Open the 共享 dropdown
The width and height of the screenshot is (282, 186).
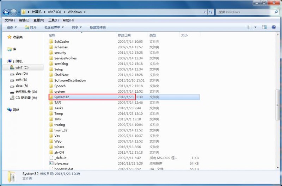[x=76, y=27]
